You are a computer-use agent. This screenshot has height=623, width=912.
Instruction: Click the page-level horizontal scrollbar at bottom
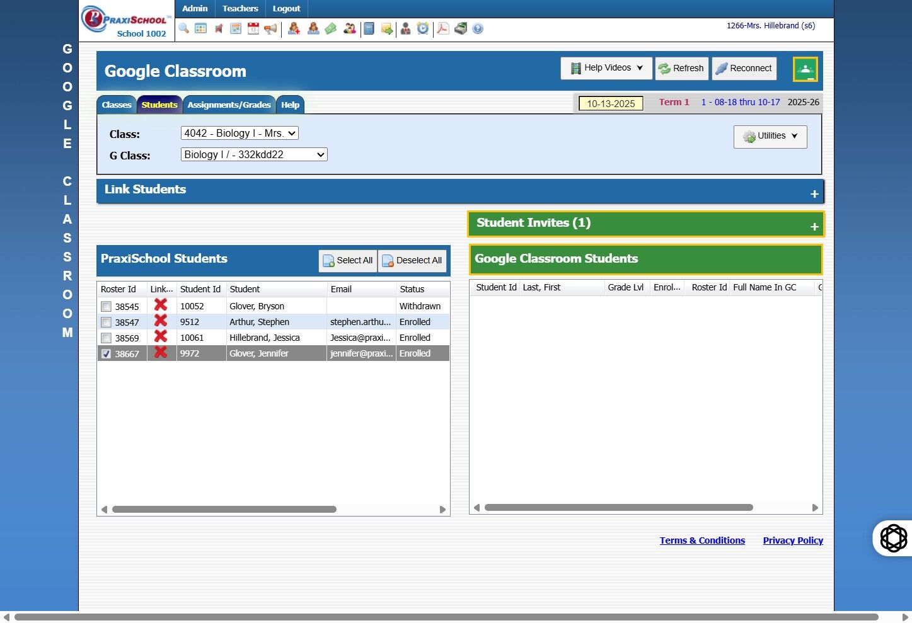pos(446,617)
